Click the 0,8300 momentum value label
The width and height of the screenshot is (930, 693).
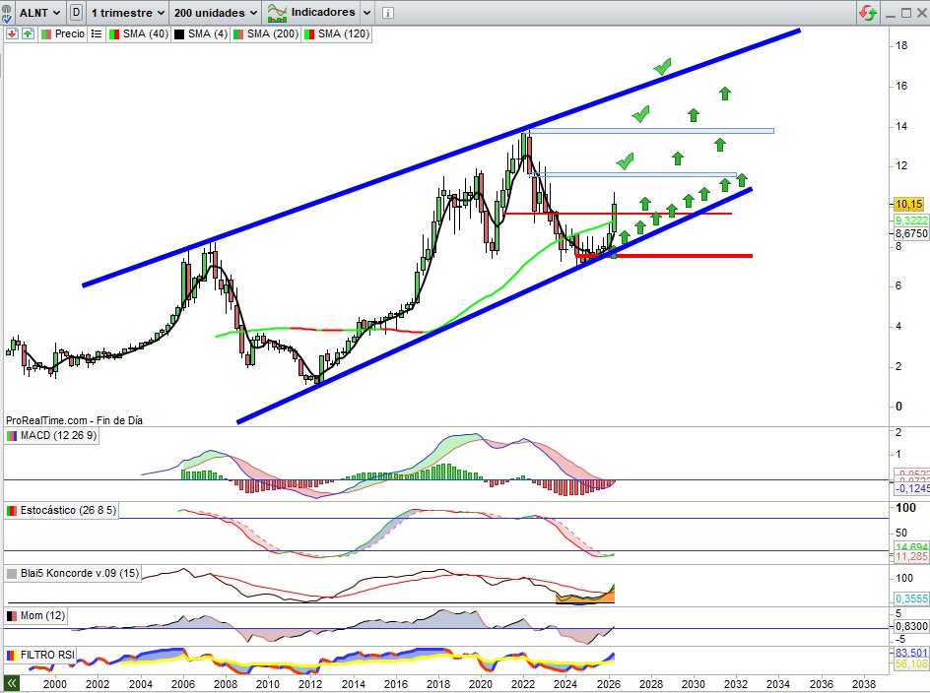(911, 626)
